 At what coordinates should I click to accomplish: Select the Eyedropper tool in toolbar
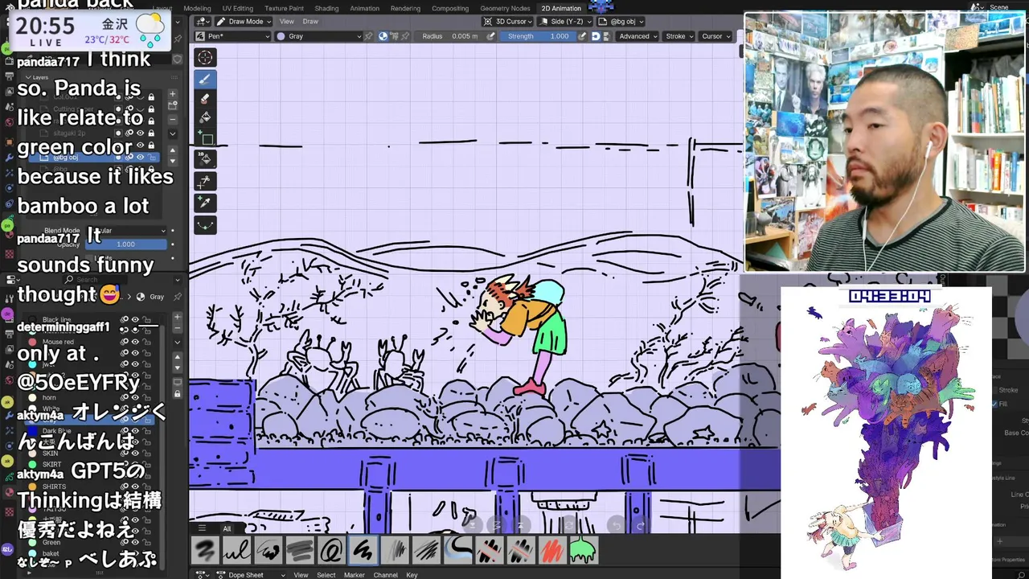click(x=205, y=203)
